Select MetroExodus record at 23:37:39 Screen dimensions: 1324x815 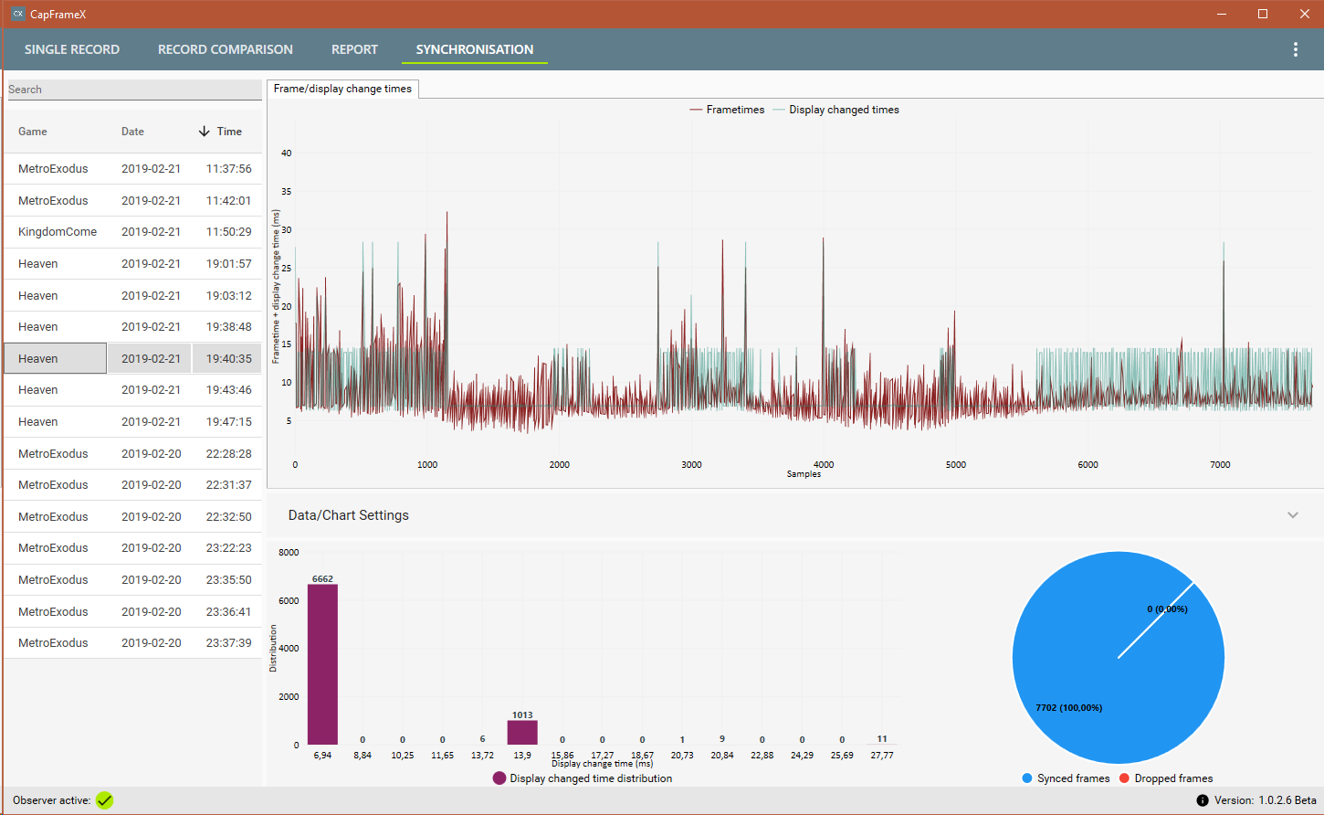click(133, 643)
